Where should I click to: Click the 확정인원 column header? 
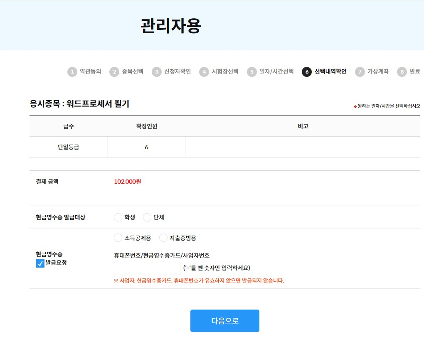[146, 126]
